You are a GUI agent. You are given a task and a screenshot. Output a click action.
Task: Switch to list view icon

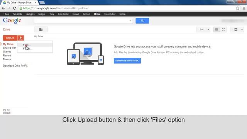(217, 29)
